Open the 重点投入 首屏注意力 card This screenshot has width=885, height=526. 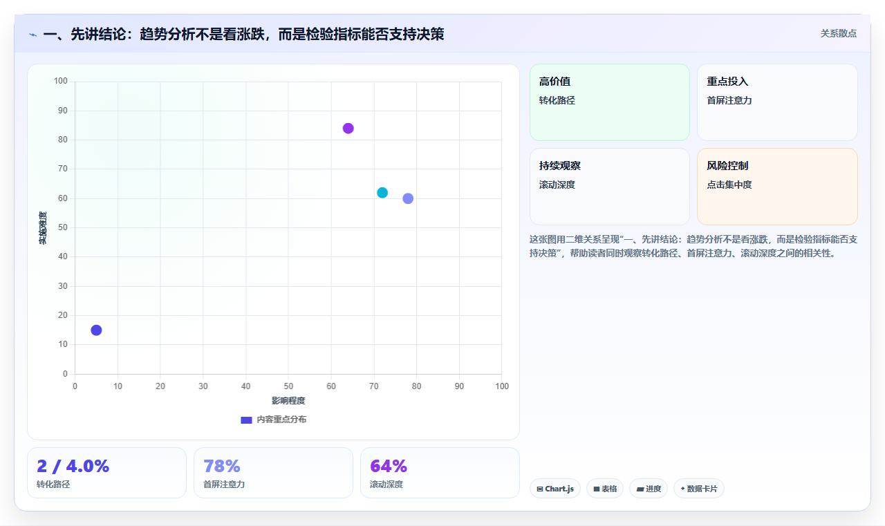(777, 102)
